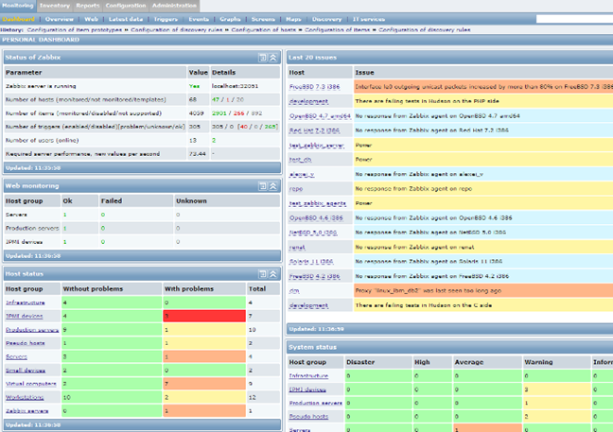Open the renat host link

(297, 248)
